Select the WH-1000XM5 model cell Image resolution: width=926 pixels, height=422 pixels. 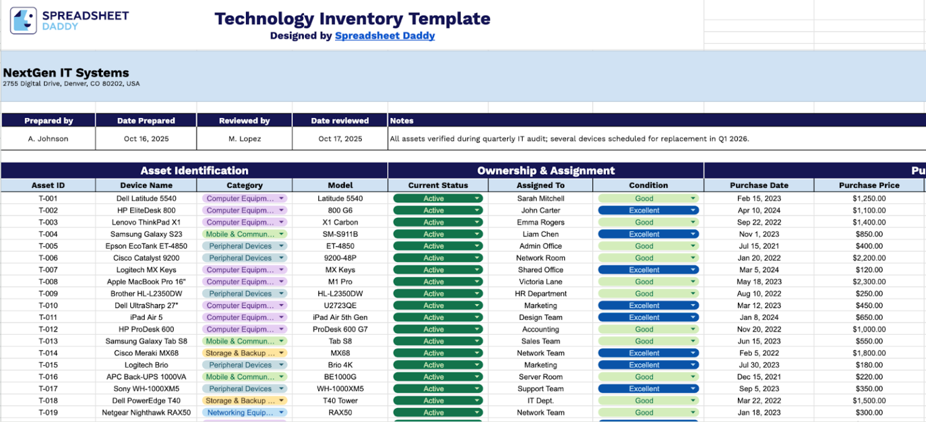point(341,388)
